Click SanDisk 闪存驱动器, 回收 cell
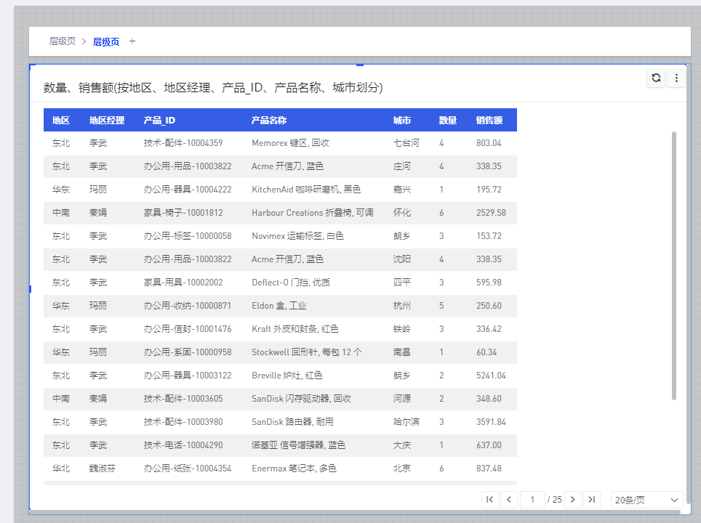This screenshot has width=701, height=523. click(x=301, y=398)
